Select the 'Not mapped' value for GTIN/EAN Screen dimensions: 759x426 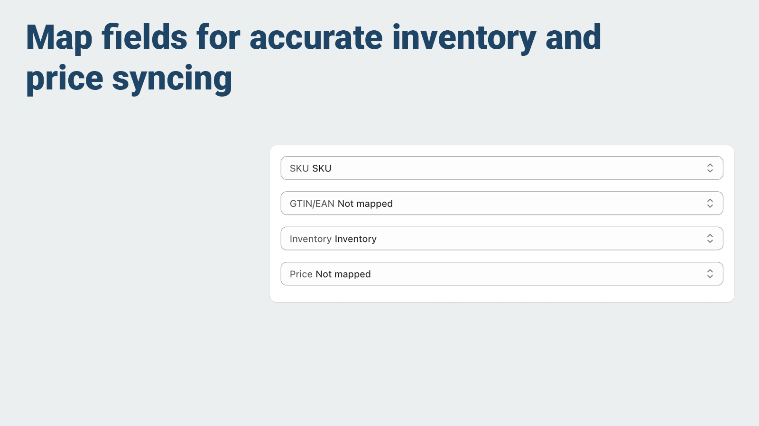coord(365,204)
